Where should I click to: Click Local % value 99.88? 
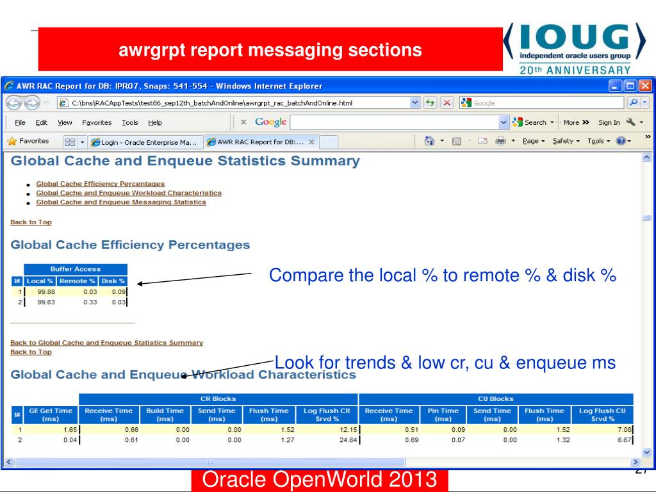coord(46,291)
